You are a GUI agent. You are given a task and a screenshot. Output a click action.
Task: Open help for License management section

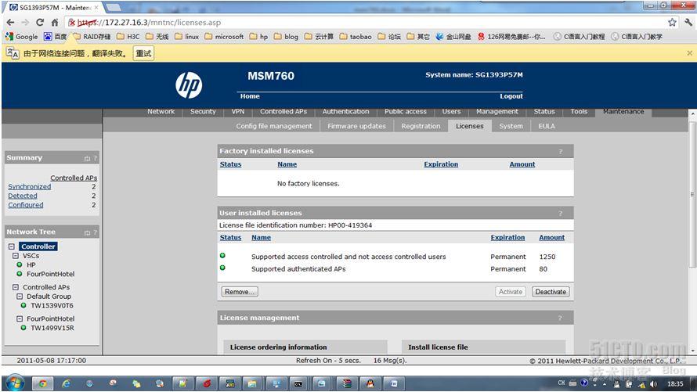point(560,318)
